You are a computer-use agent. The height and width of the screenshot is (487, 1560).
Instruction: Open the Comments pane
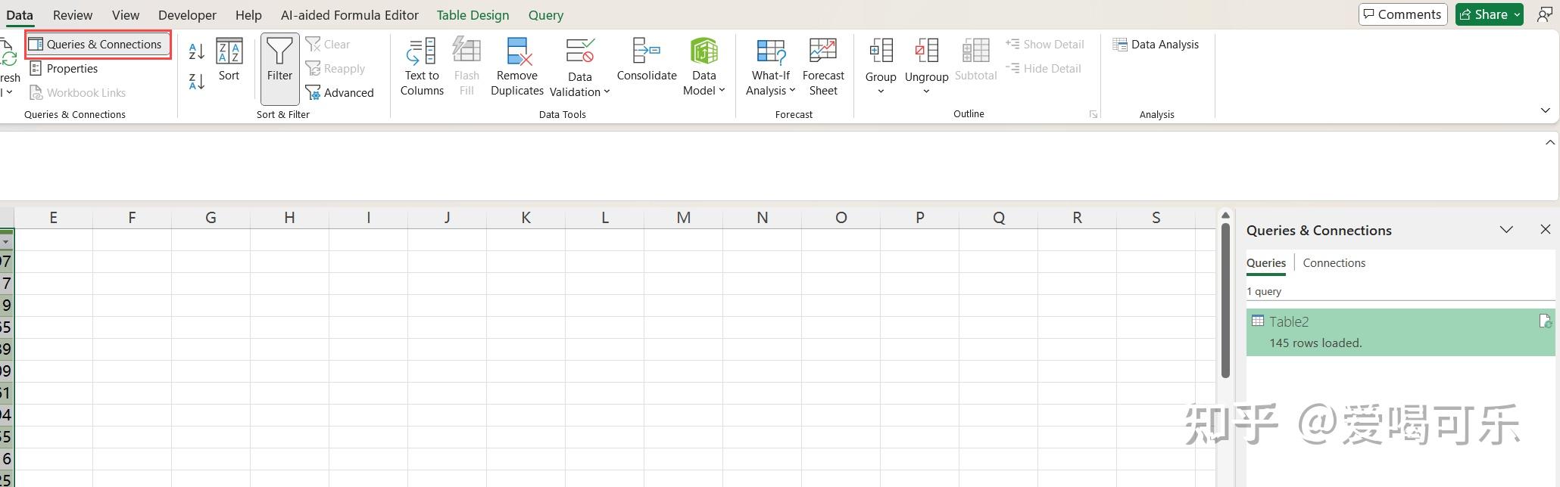tap(1402, 14)
